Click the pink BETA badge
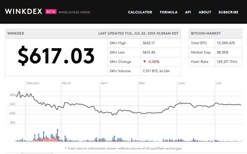This screenshot has width=247, height=154. coord(51,12)
